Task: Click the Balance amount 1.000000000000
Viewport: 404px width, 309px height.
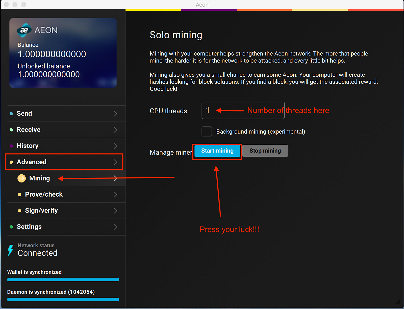Action: point(52,54)
